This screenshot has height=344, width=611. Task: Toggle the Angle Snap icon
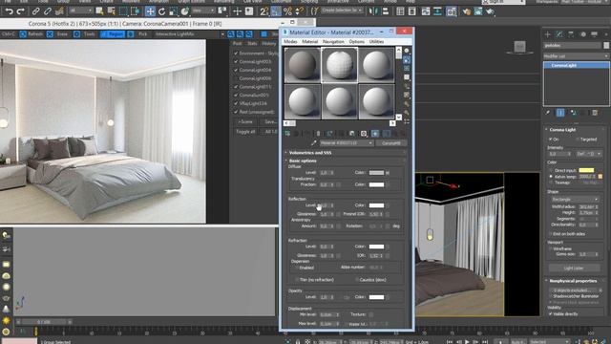tap(276, 11)
